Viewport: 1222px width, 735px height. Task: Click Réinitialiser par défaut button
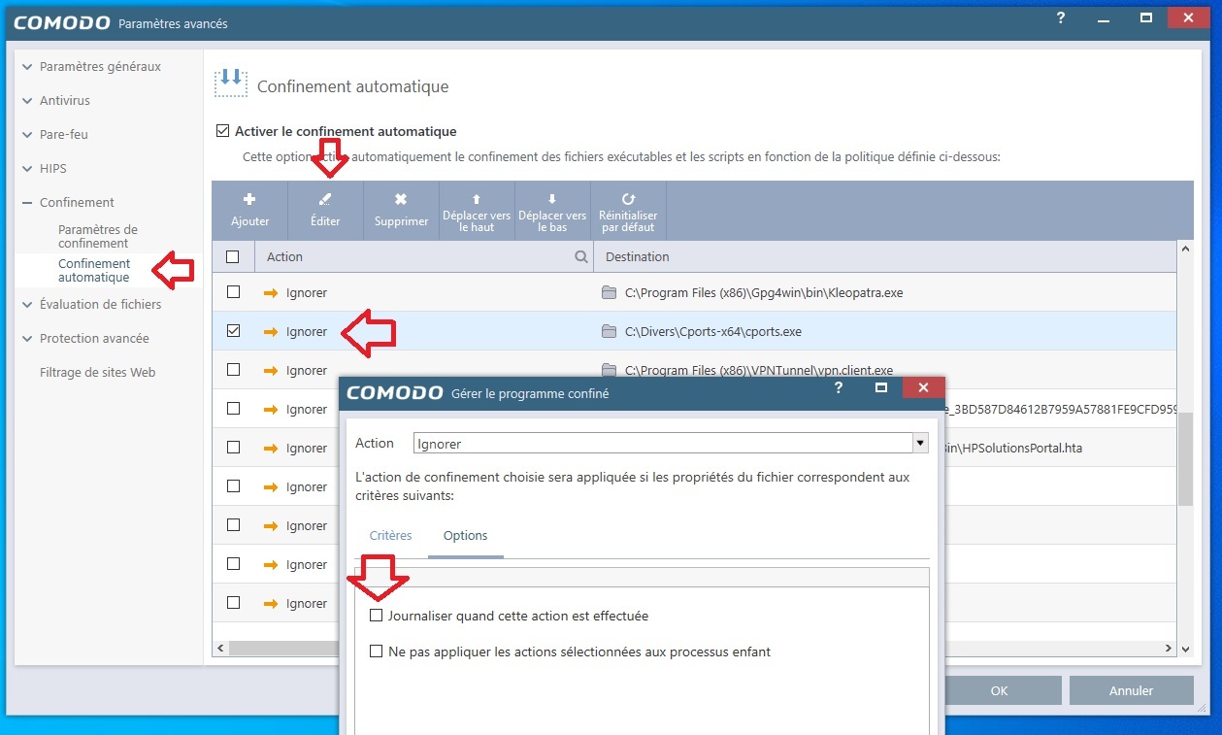tap(628, 210)
